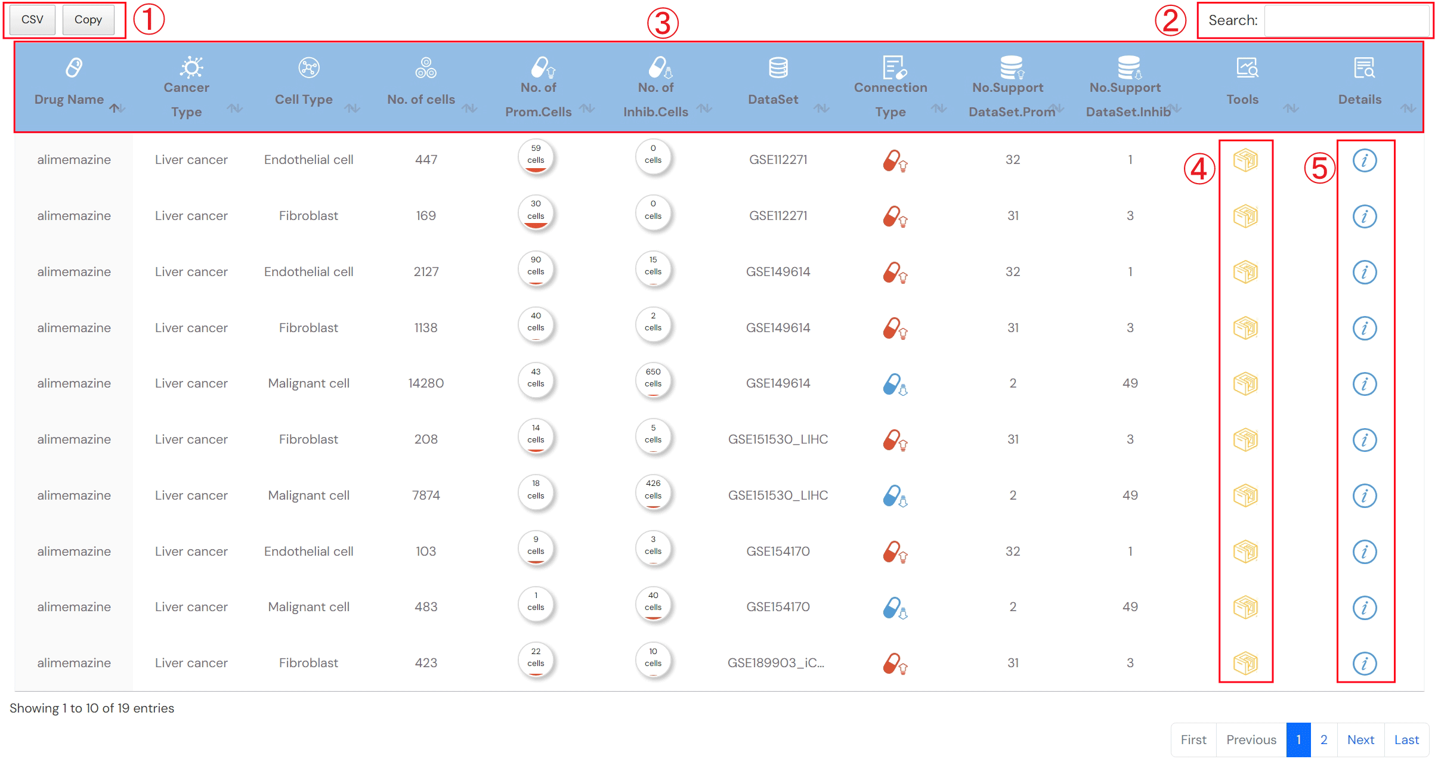This screenshot has width=1438, height=762.
Task: Click blue inhibit pill icon in 14280 cells row
Action: coord(894,384)
